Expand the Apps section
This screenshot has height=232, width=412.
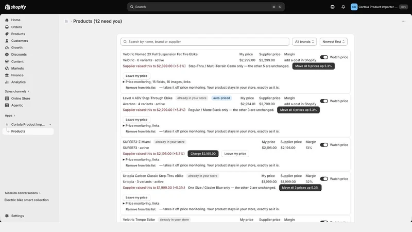[10, 115]
